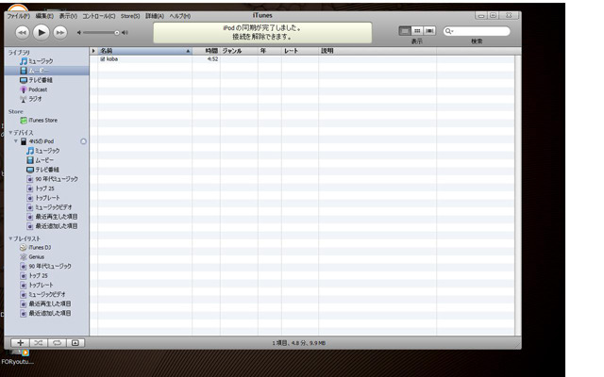Toggle repeat playback

click(x=57, y=343)
